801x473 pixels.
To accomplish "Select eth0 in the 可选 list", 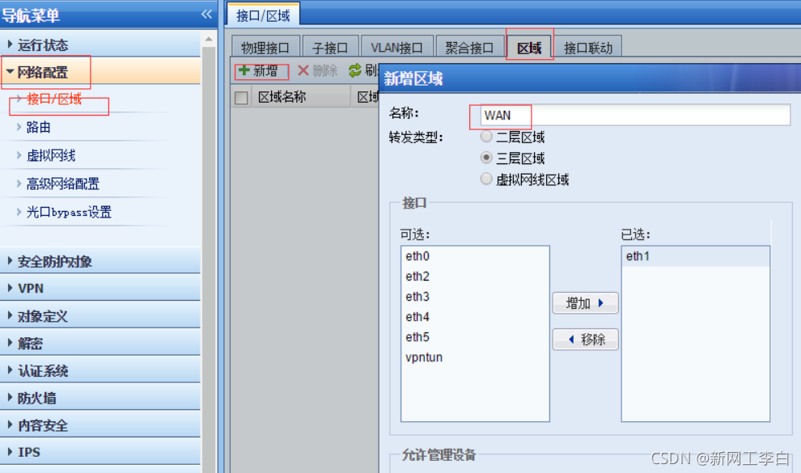I will [475, 256].
